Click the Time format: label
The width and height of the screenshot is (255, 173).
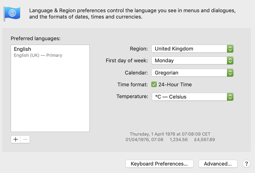click(x=132, y=85)
